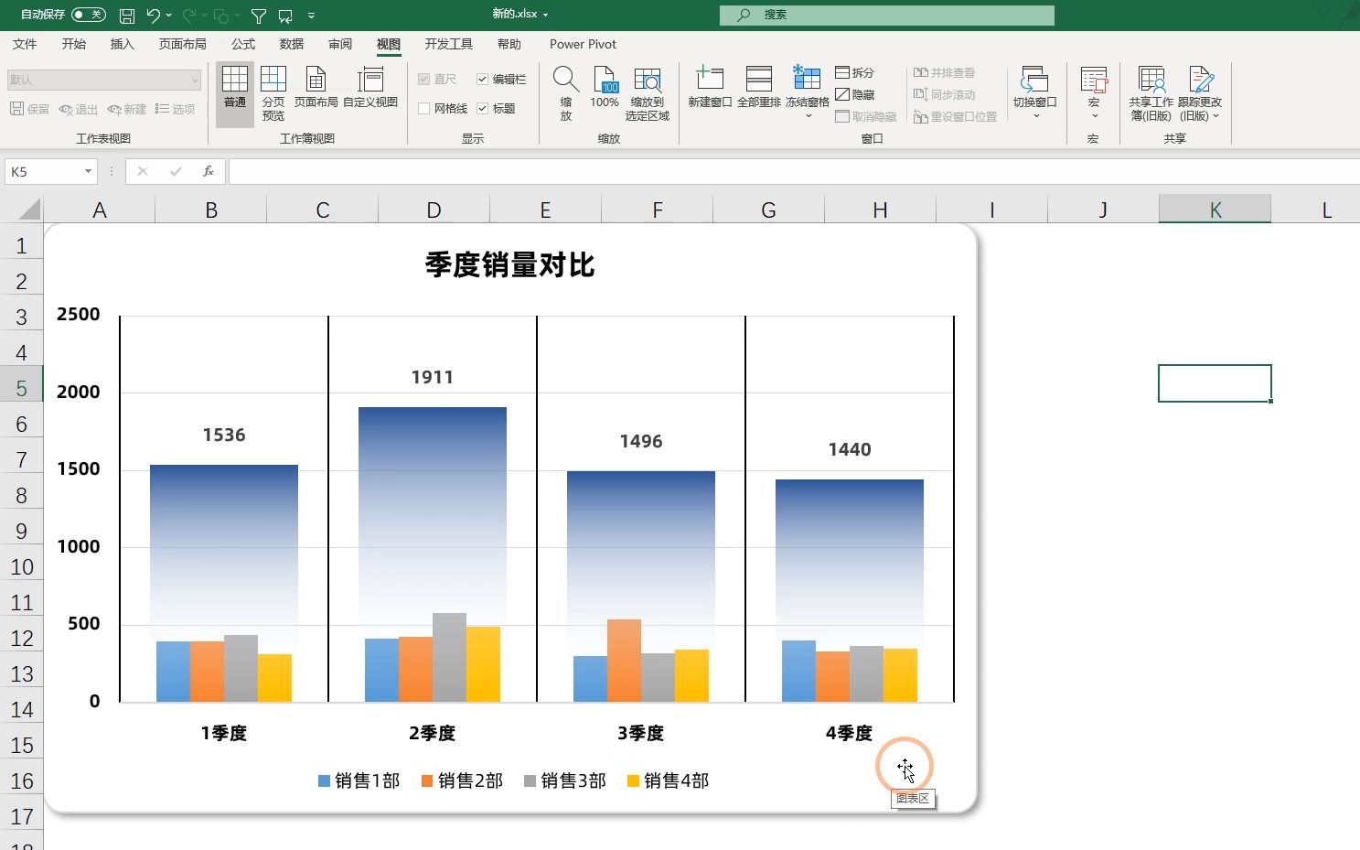This screenshot has width=1360, height=850.
Task: Click in the search box at the top
Action: coord(887,14)
